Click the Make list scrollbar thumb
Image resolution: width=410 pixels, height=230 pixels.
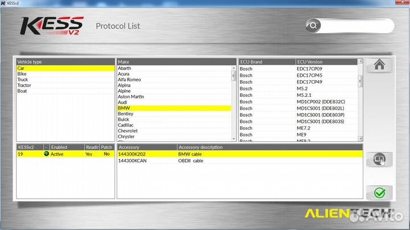click(x=234, y=76)
